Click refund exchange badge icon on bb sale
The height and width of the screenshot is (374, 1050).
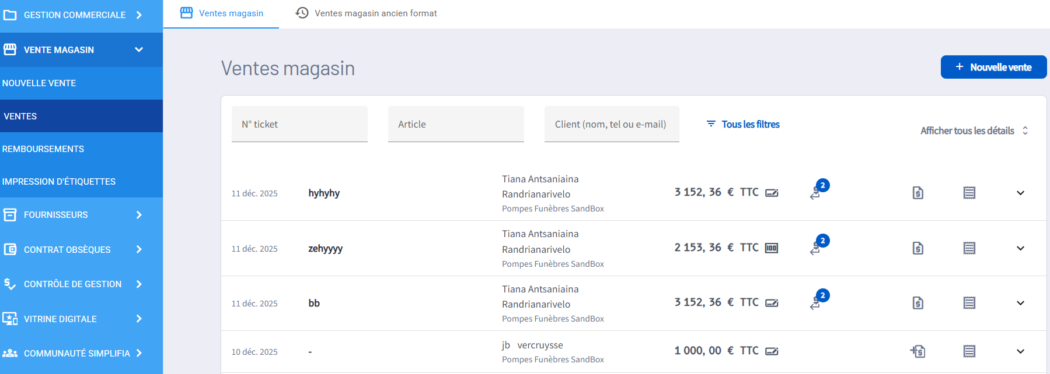click(818, 300)
